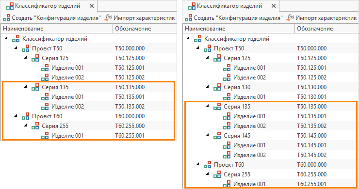Image resolution: width=359 pixels, height=189 pixels.
Task: Collapse Проект Т60 in the left tree
Action: [x=16, y=116]
